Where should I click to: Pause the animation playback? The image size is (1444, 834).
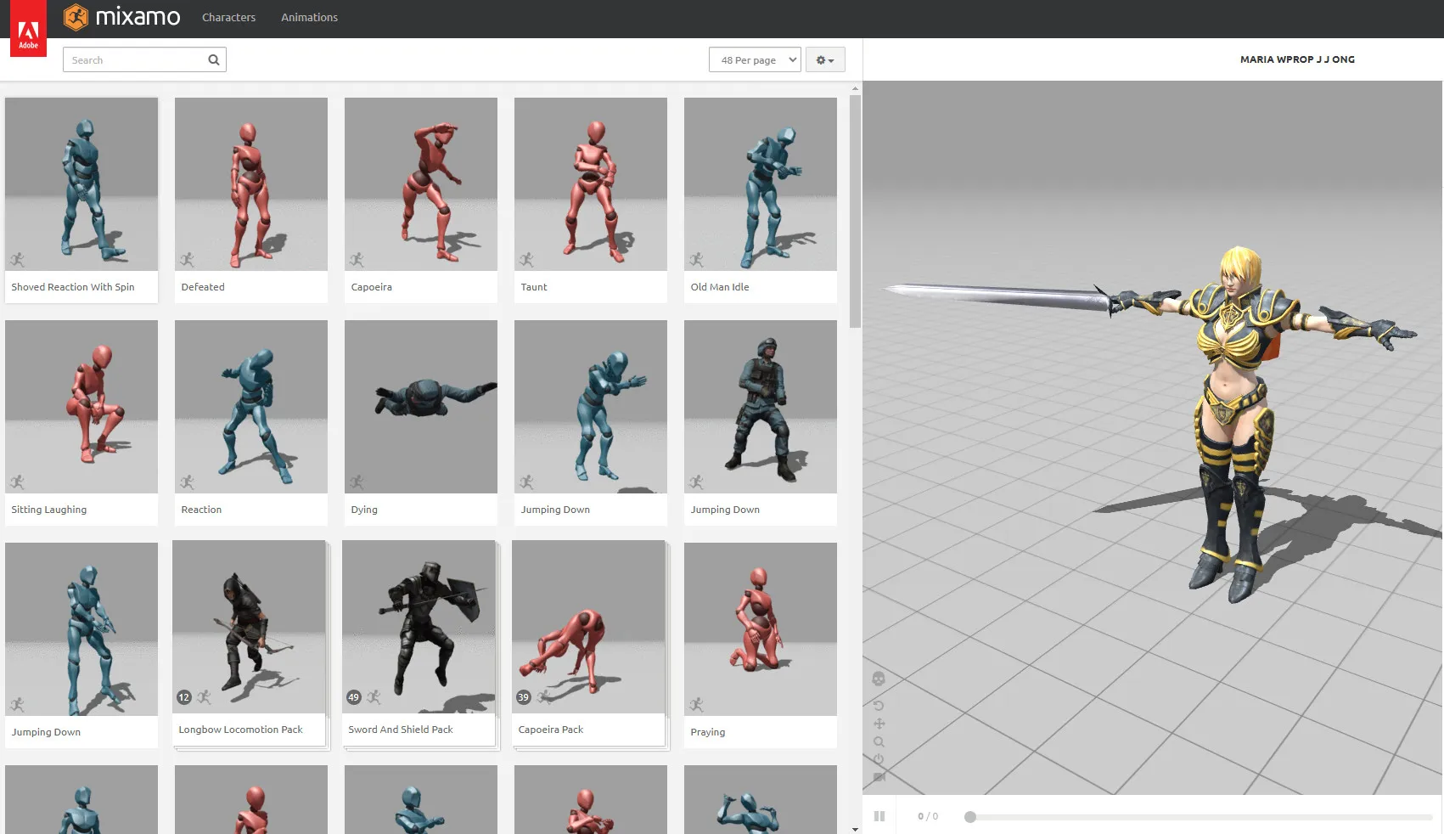879,816
